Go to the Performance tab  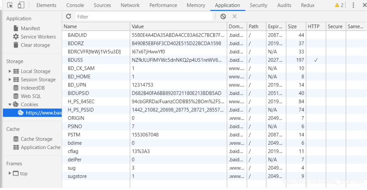(x=163, y=5)
